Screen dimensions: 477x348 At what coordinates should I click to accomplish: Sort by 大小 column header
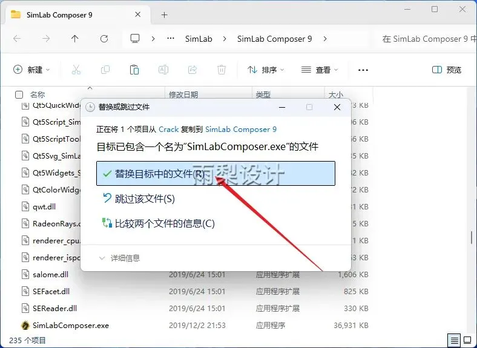(x=336, y=94)
